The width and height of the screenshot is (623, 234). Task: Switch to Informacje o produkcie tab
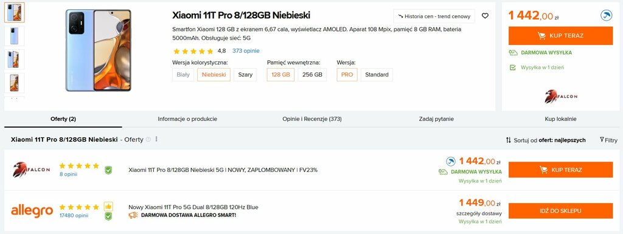pos(187,119)
